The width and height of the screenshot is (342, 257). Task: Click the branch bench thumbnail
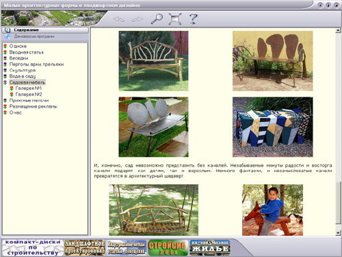click(x=153, y=61)
